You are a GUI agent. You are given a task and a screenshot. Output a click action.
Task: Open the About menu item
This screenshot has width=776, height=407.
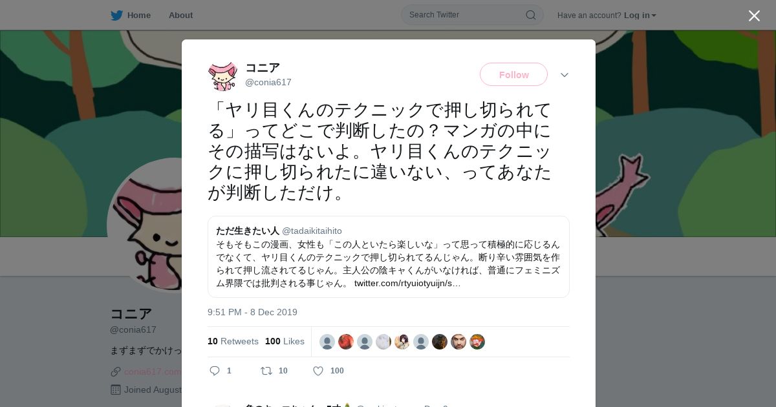(180, 15)
